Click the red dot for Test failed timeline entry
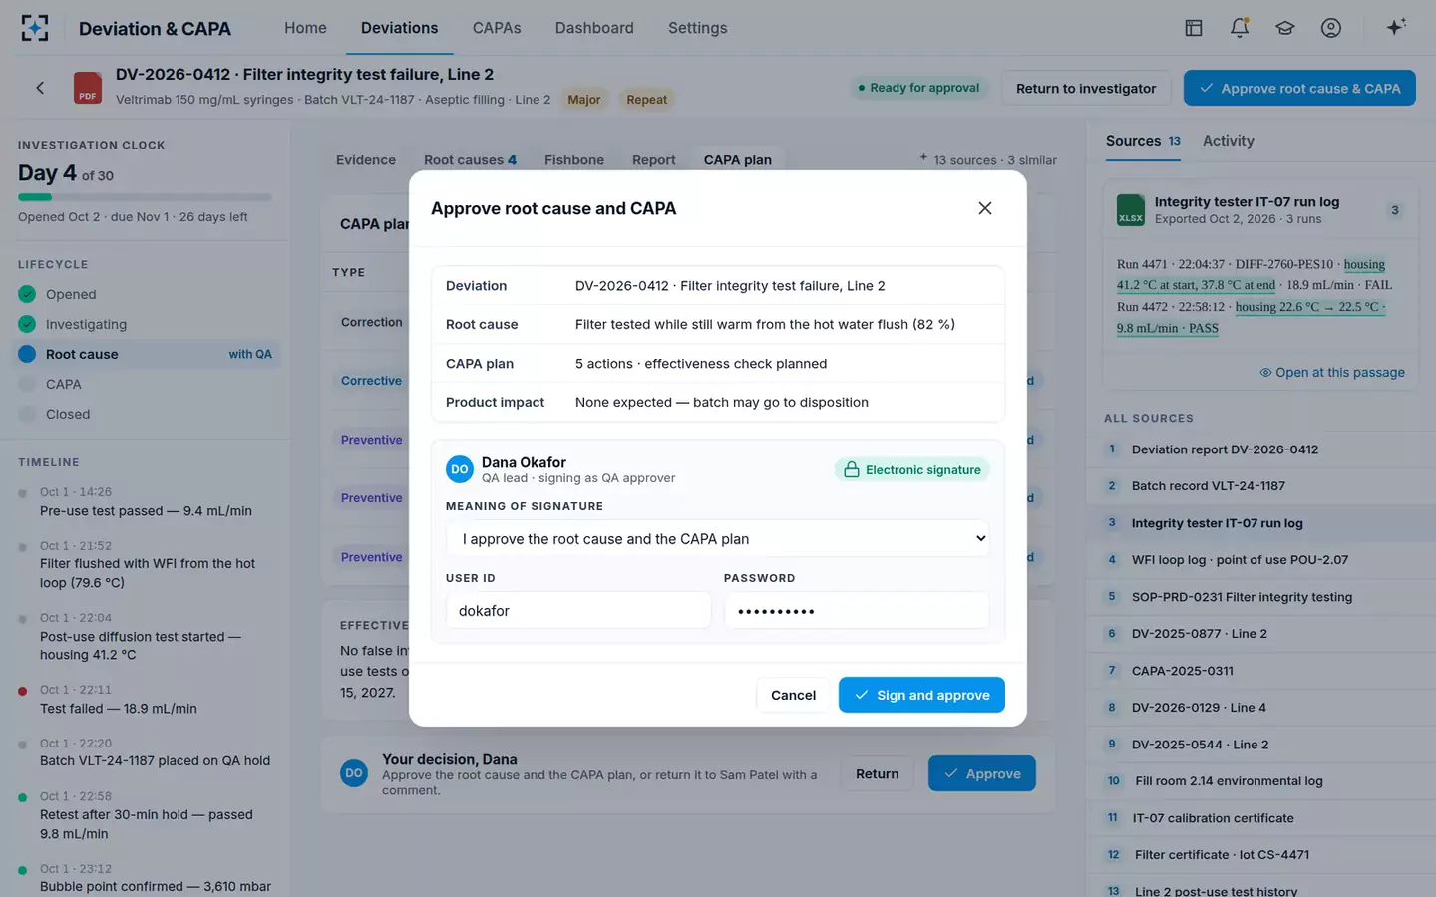The height and width of the screenshot is (897, 1436). click(x=22, y=691)
